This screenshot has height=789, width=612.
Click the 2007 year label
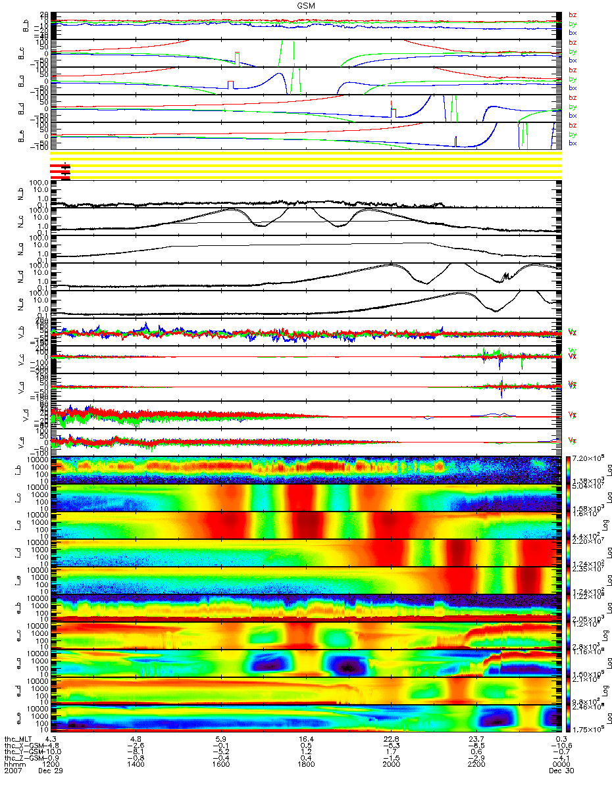point(13,772)
